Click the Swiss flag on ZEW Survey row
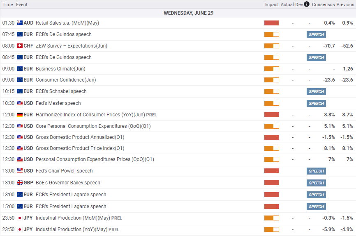The image size is (356, 236). pos(20,46)
